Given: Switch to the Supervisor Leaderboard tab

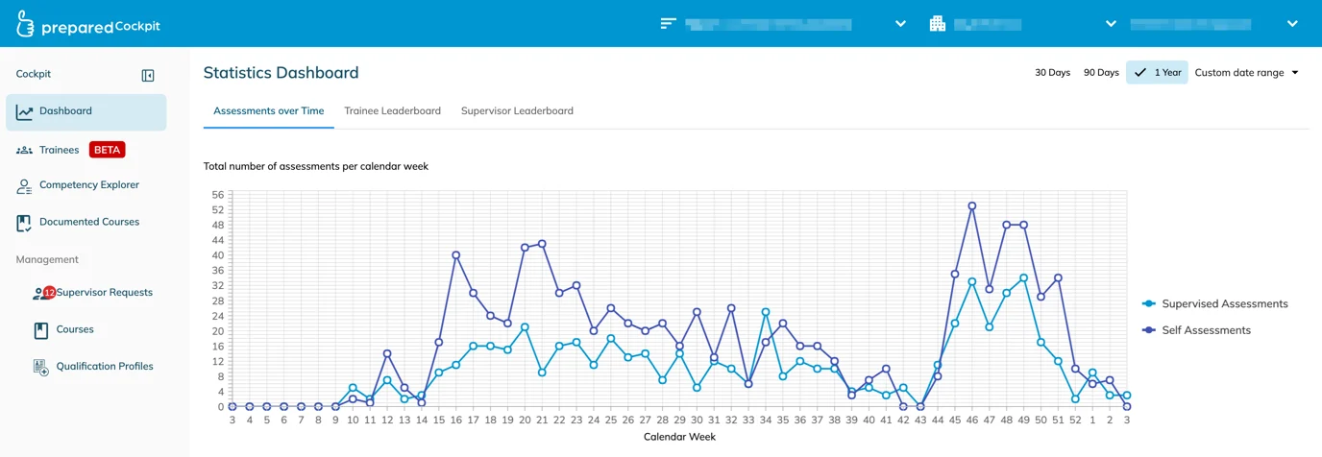Looking at the screenshot, I should pos(517,111).
